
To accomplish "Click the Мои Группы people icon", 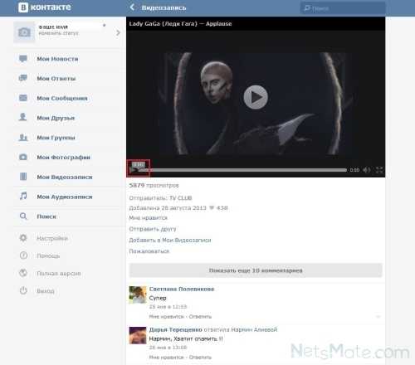I will coord(23,138).
